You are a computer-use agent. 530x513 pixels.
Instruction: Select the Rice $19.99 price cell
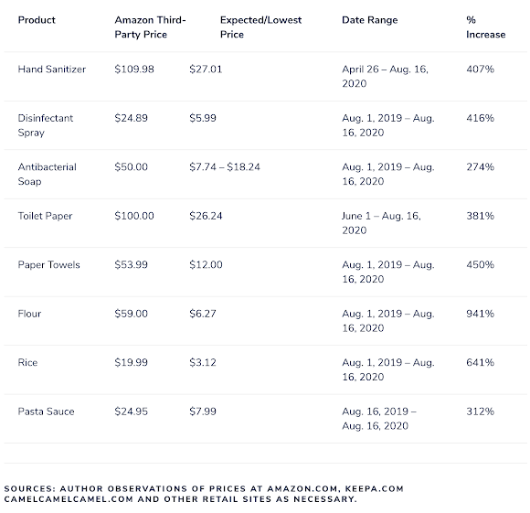tap(132, 362)
